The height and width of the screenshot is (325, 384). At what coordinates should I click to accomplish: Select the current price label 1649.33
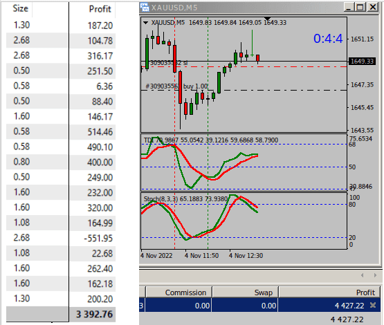[362, 61]
